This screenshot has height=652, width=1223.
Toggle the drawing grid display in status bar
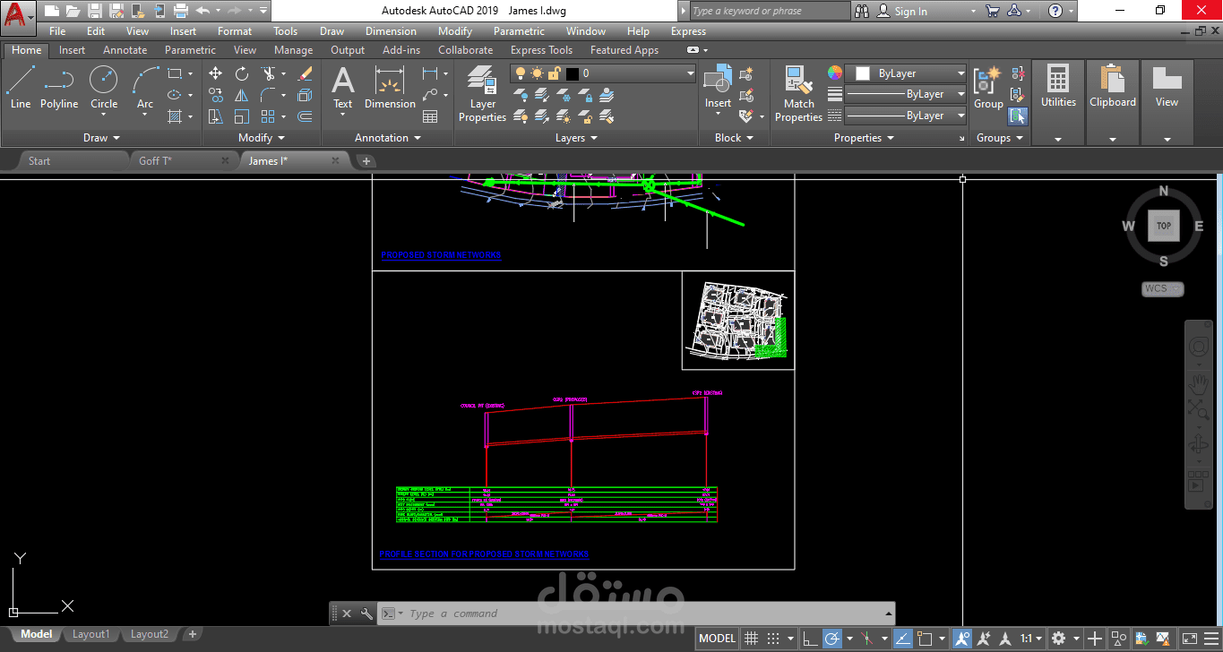click(x=752, y=639)
